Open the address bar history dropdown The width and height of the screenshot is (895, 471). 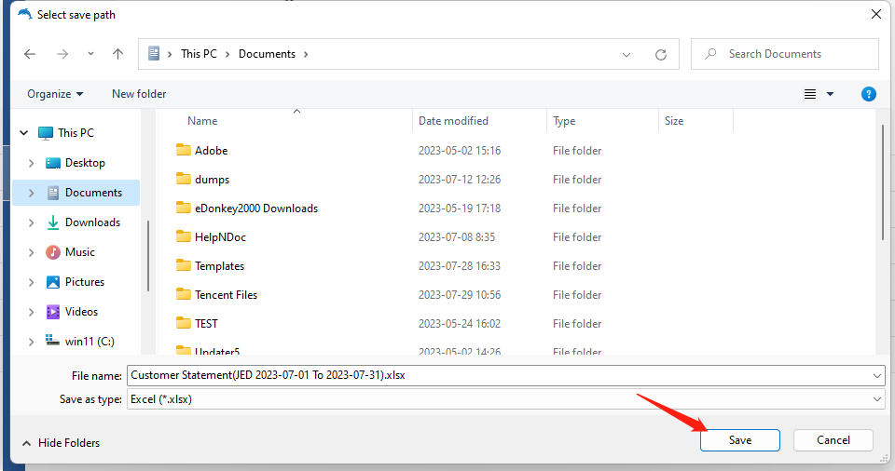(626, 54)
